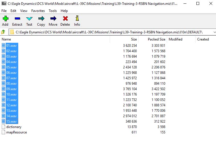Click the 04.wav file icon

(x=3, y=62)
